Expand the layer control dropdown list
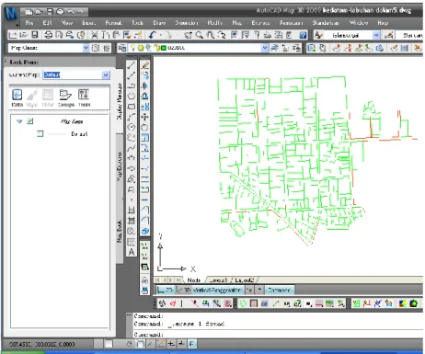Image resolution: width=425 pixels, height=354 pixels. [265, 48]
